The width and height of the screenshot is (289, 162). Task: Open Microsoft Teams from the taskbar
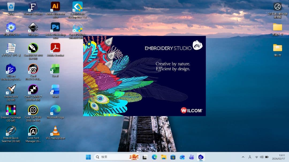pos(191,157)
